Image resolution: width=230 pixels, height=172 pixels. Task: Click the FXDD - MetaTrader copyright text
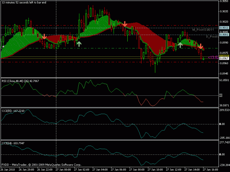(41, 165)
